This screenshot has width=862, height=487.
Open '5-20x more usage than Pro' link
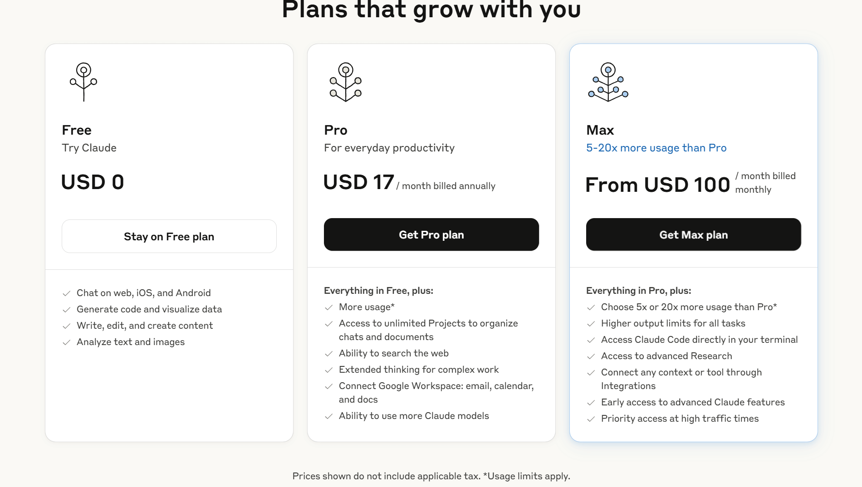pos(656,148)
